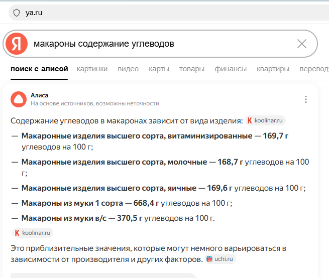The height and width of the screenshot is (278, 329).
Task: Click the ya.ru address bar URL
Action: tap(34, 13)
